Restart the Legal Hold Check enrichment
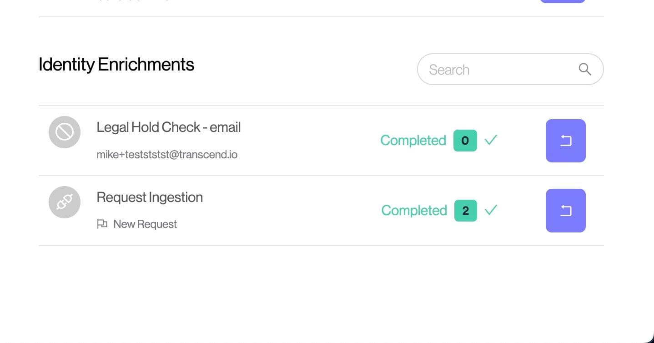 [x=565, y=141]
